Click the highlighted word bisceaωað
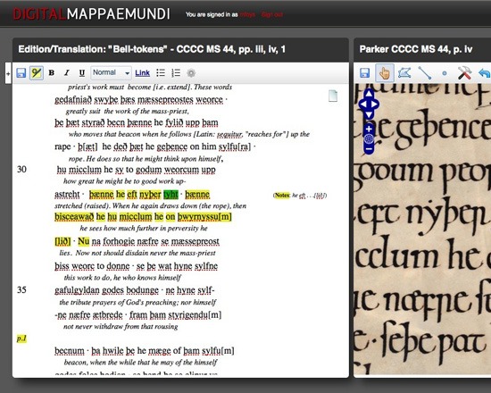Screen dimensions: 491x393 (x=74, y=216)
